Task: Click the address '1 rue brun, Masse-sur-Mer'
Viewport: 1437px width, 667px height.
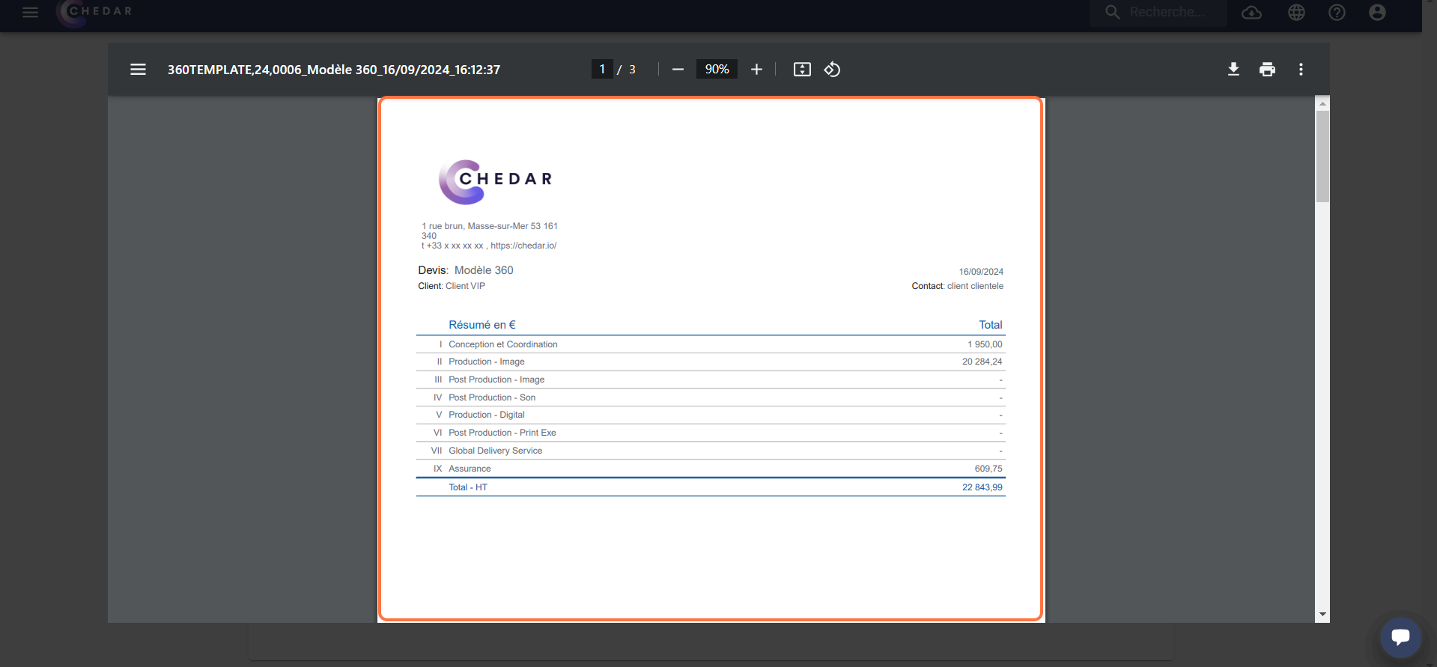Action: click(x=475, y=226)
